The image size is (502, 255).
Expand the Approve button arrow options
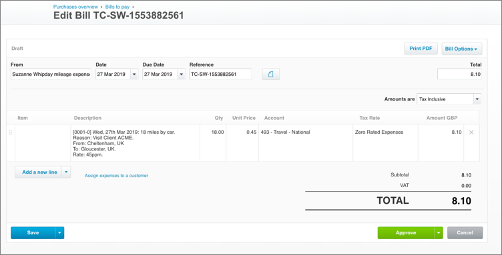click(439, 232)
